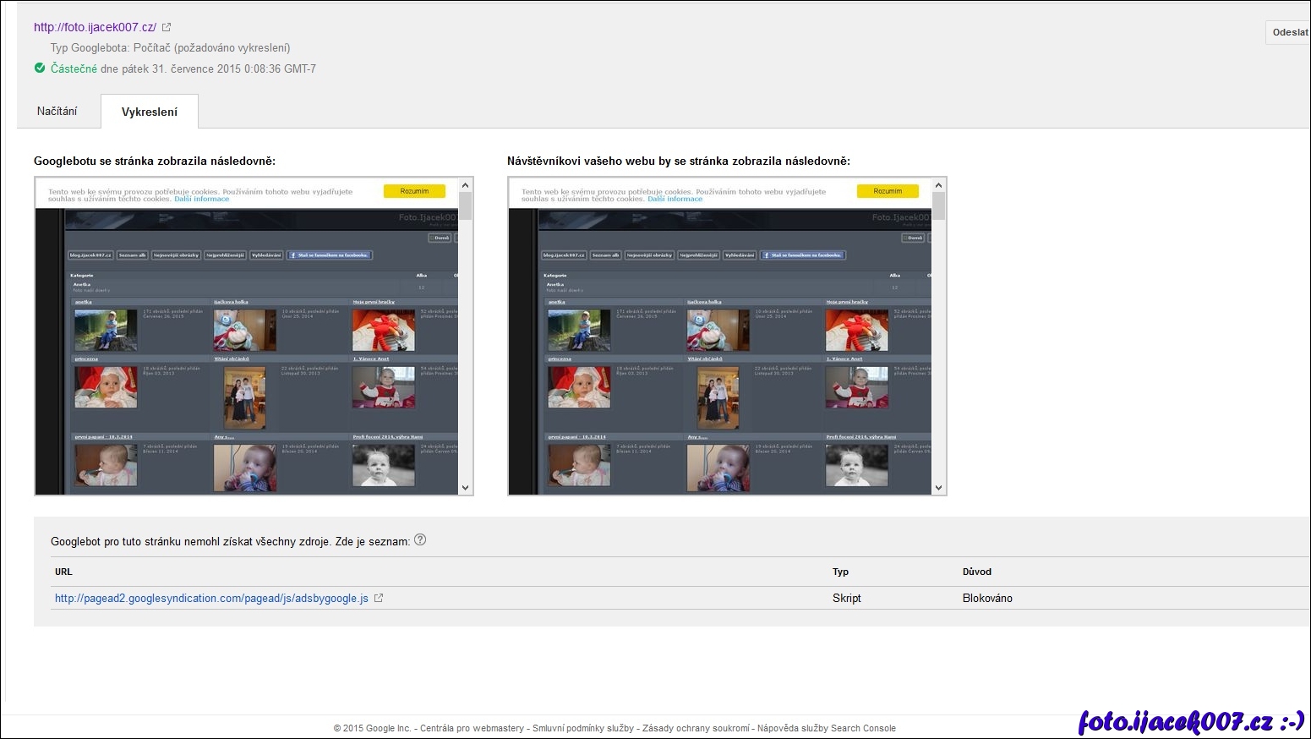Open Nápověda služby Search Console link
This screenshot has width=1311, height=739.
coord(826,728)
